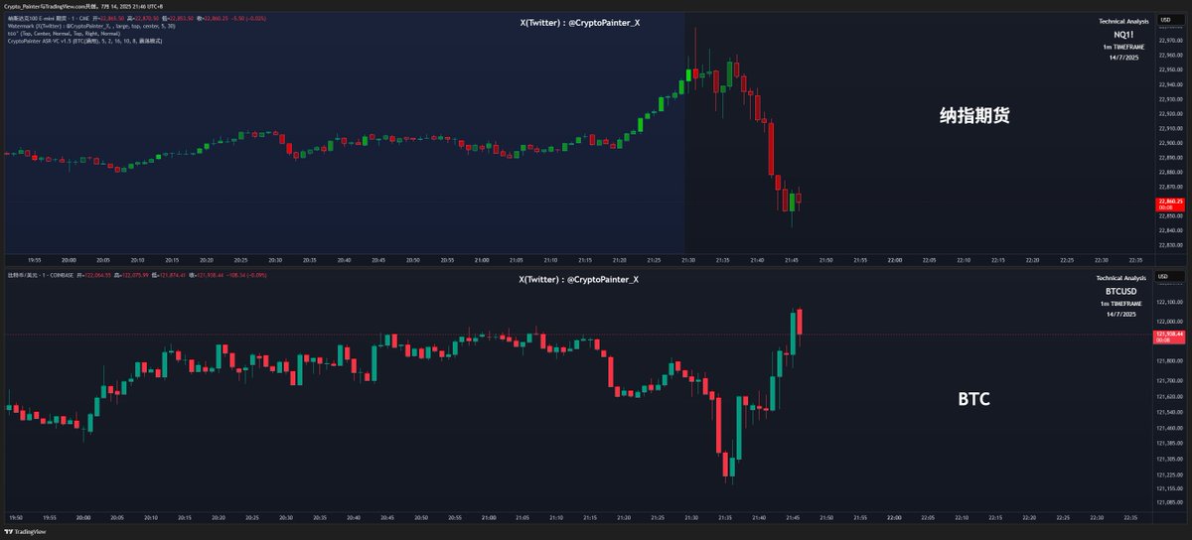Click the red 22,860.25 price label
The image size is (1192, 540).
(x=1168, y=203)
